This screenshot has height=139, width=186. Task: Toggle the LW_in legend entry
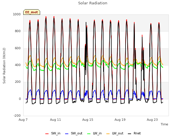click(94, 133)
